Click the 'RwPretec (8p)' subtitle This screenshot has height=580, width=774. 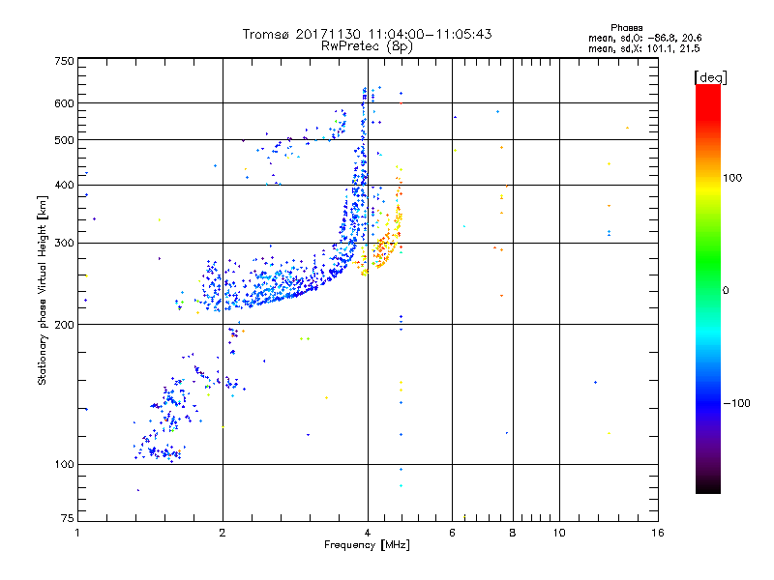click(367, 46)
